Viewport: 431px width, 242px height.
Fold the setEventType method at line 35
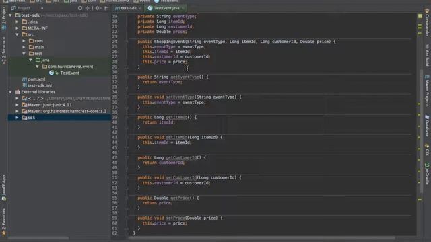tap(127, 97)
